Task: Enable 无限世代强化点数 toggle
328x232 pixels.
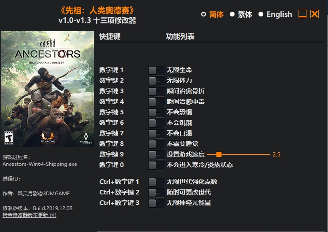Action: (156, 182)
